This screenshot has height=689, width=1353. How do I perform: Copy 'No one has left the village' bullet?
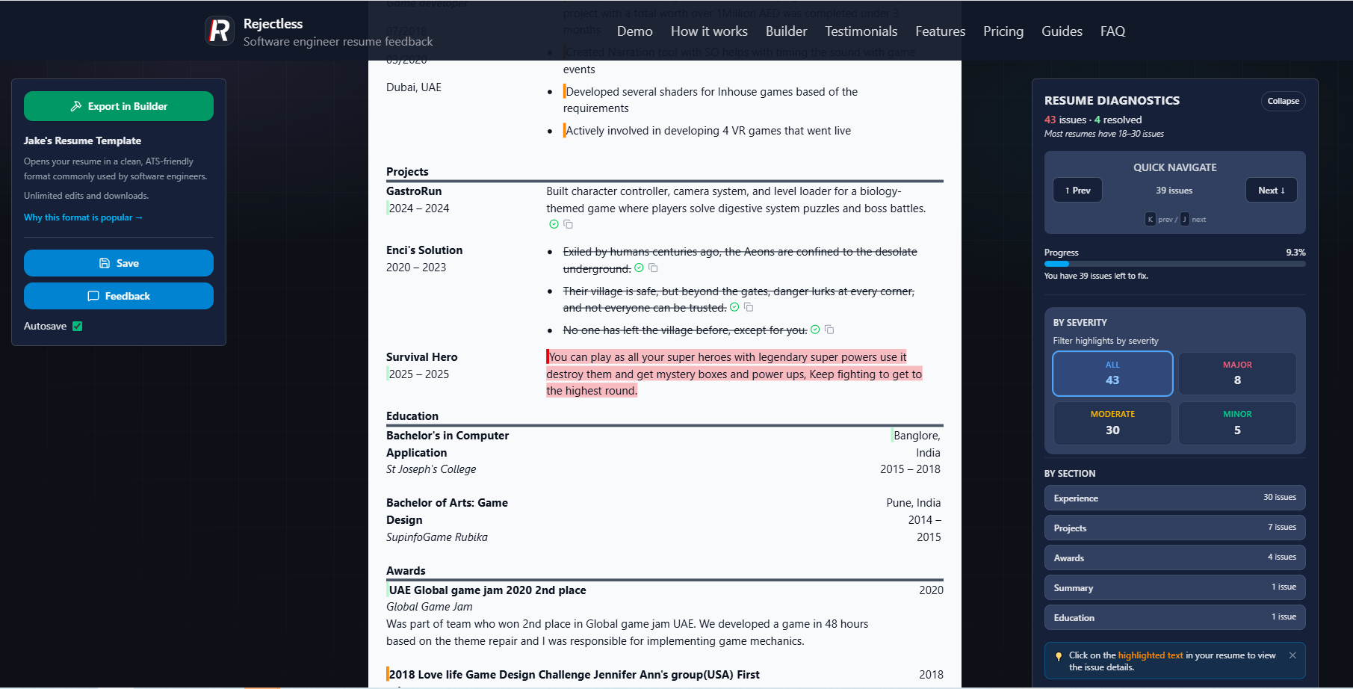829,330
